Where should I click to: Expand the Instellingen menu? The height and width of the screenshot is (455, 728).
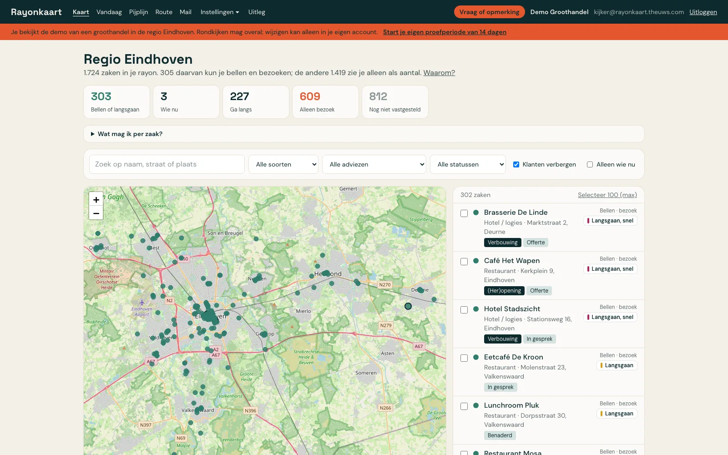[220, 12]
